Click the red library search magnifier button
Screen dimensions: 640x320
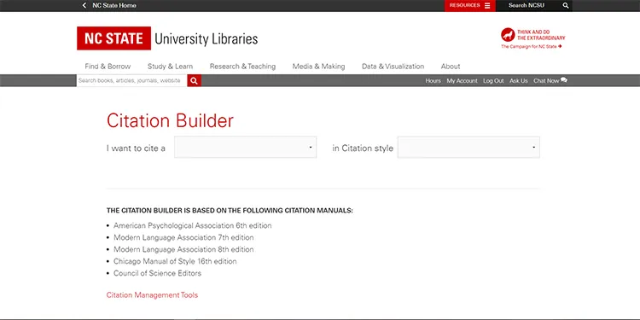[x=195, y=81]
